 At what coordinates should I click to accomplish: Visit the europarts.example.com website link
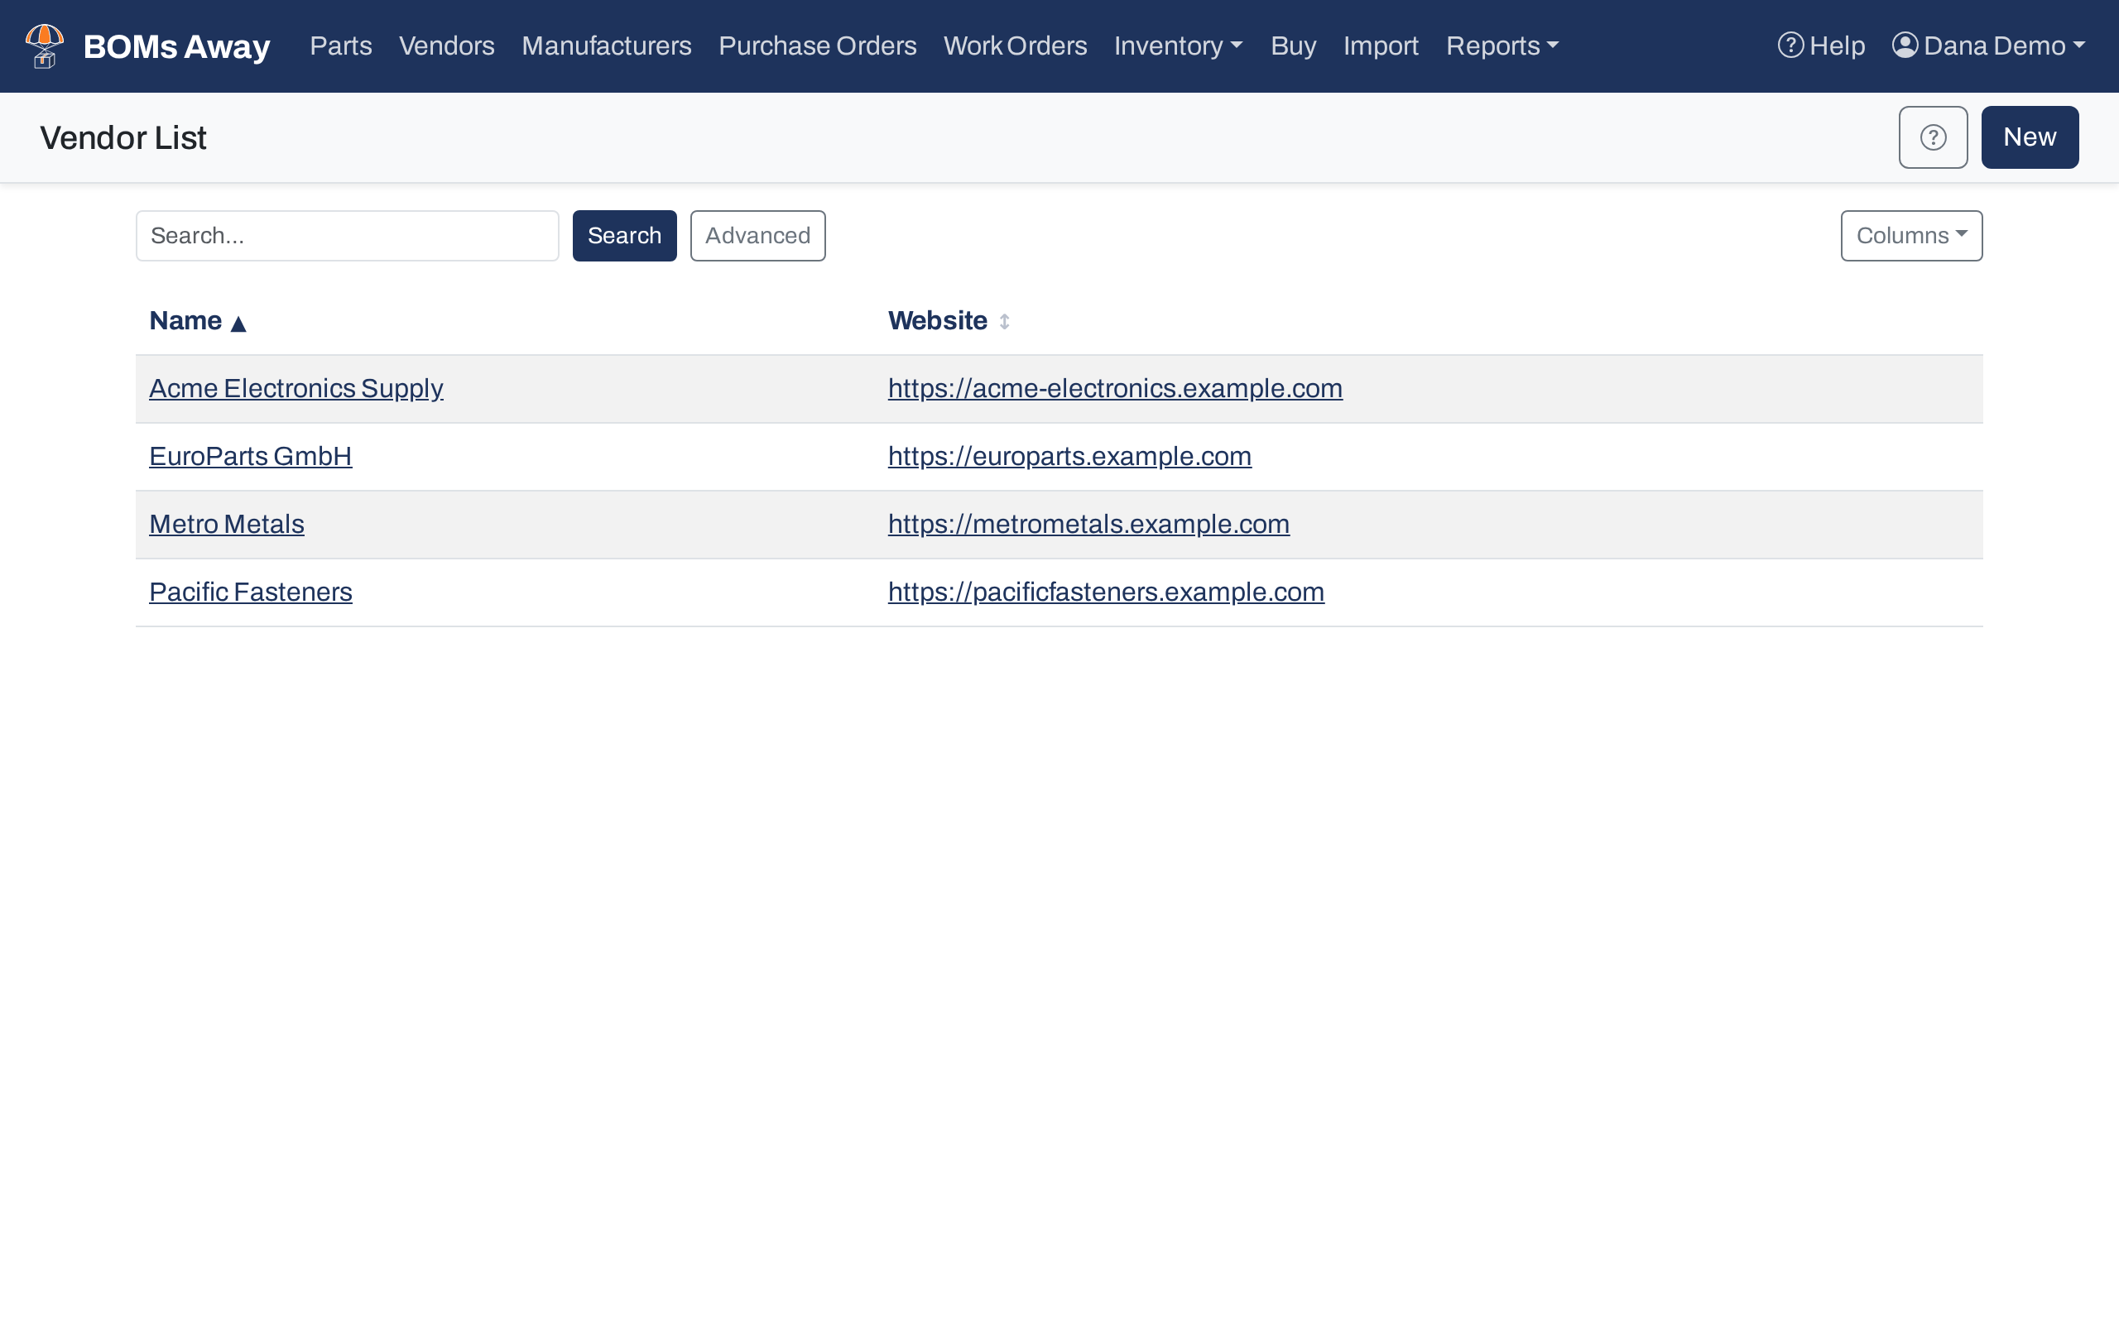(x=1069, y=456)
